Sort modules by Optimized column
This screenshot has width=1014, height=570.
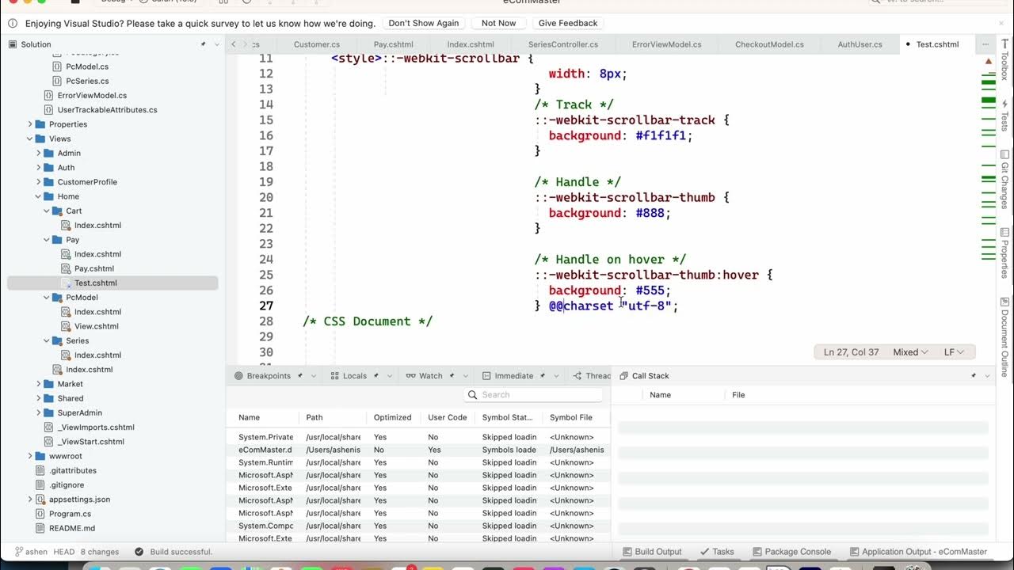[x=392, y=417]
